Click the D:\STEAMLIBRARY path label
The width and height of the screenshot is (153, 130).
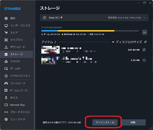tap(52, 28)
